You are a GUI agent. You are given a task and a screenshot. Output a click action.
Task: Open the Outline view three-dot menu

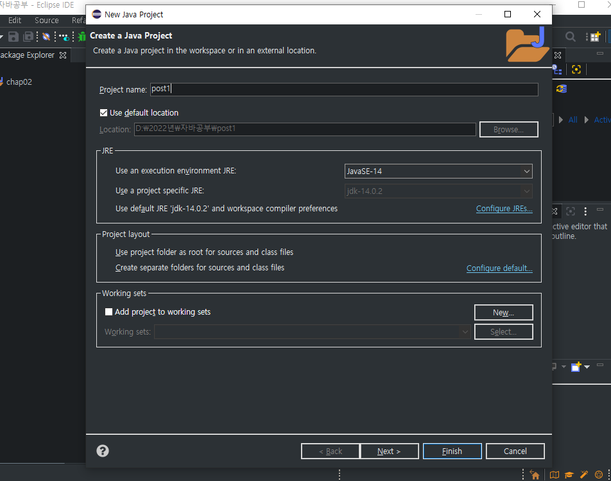(585, 211)
